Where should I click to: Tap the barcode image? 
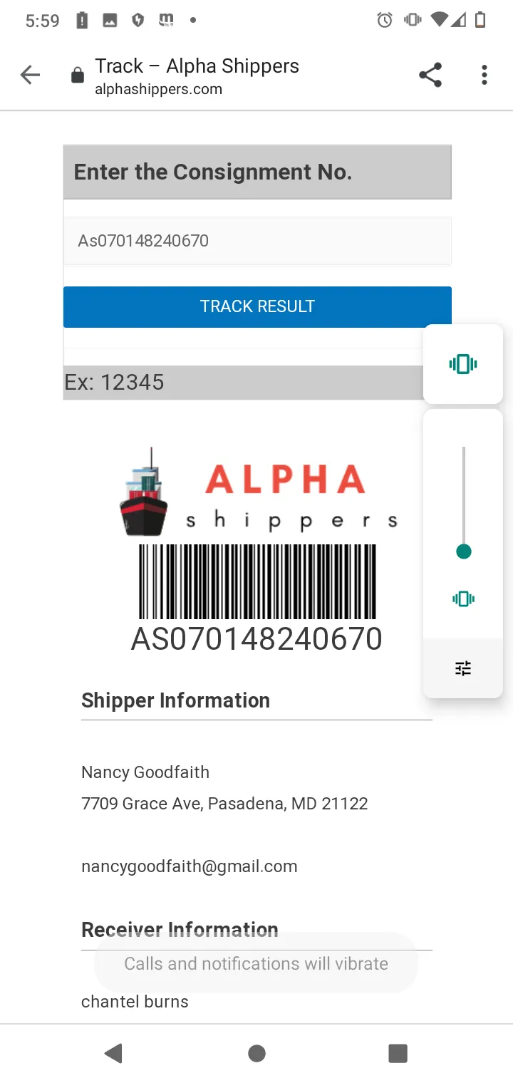pyautogui.click(x=257, y=581)
